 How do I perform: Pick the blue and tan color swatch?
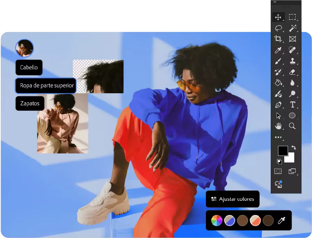click(229, 221)
